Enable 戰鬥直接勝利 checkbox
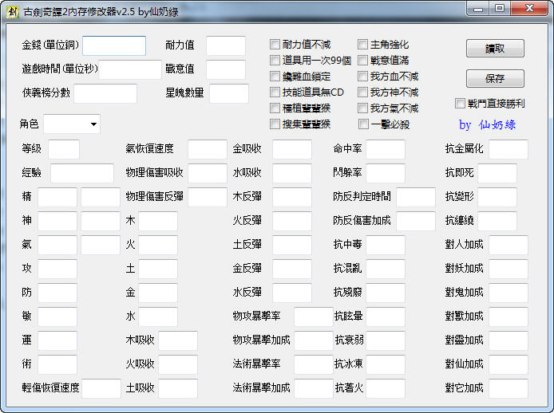This screenshot has height=413, width=554. tap(460, 104)
